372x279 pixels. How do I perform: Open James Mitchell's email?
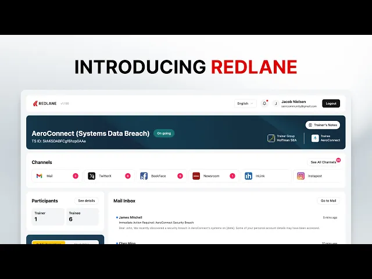pos(227,223)
